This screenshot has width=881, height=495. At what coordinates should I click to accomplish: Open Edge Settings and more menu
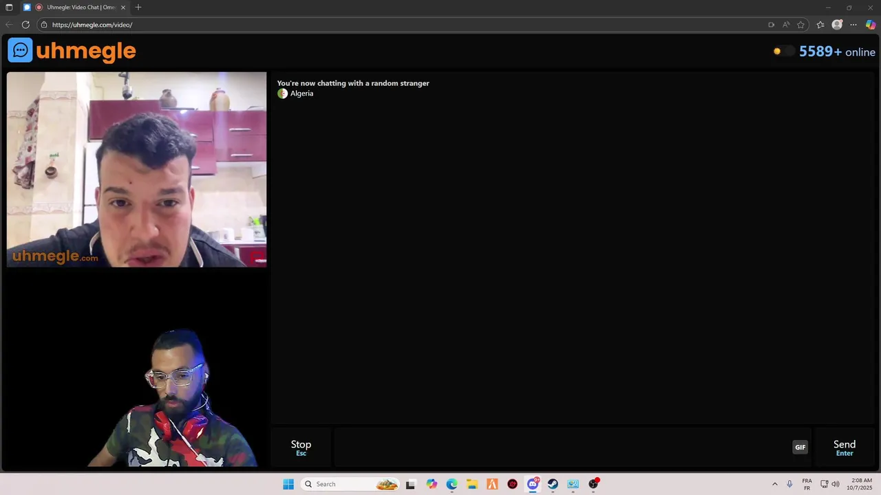(x=853, y=25)
